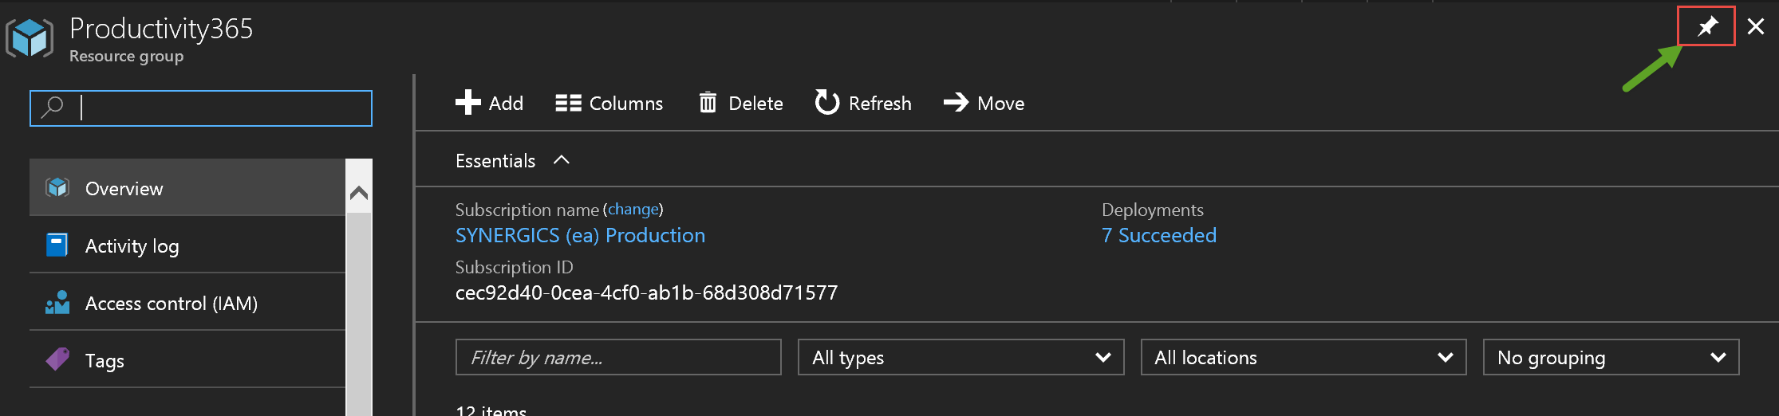Click the Add plus icon
The width and height of the screenshot is (1779, 416).
click(x=467, y=103)
